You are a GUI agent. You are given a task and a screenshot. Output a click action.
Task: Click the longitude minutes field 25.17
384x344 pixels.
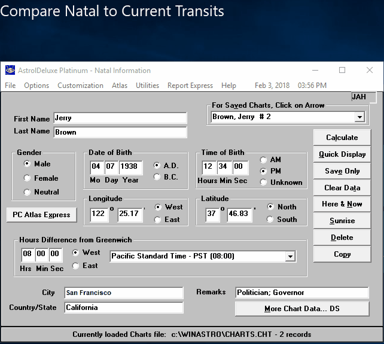pos(130,215)
